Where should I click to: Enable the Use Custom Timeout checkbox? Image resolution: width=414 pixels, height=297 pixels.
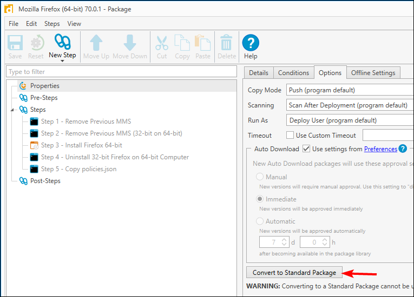point(290,136)
